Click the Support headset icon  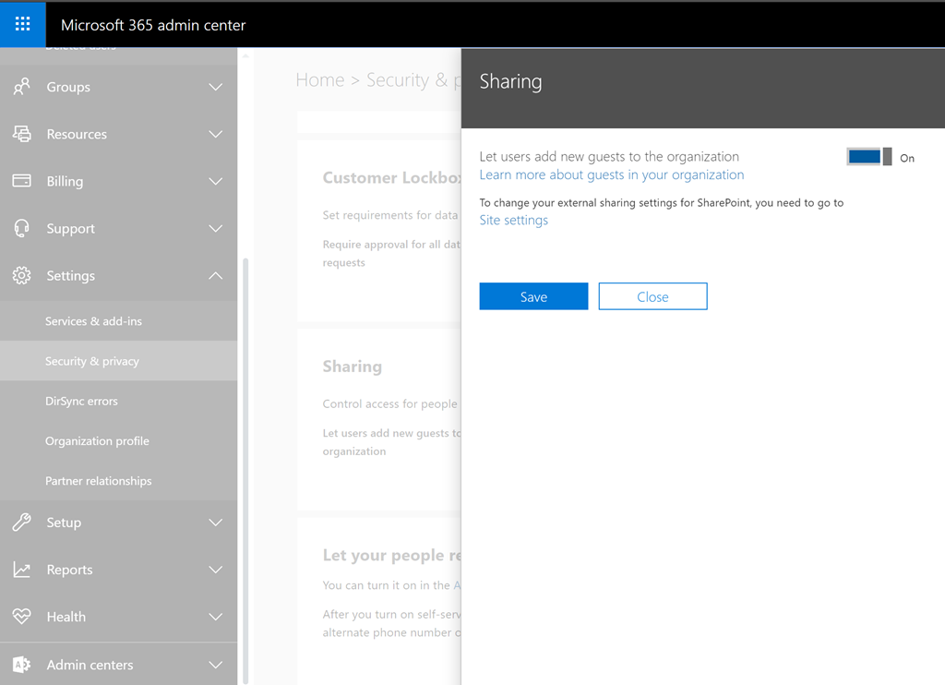point(21,228)
